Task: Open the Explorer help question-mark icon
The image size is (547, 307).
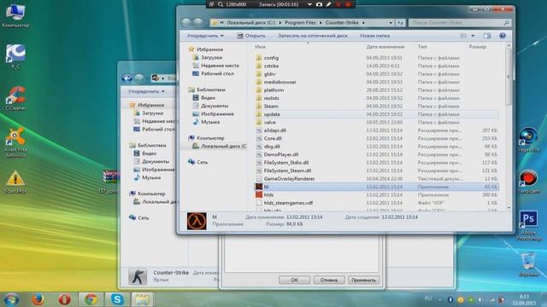Action: click(503, 36)
